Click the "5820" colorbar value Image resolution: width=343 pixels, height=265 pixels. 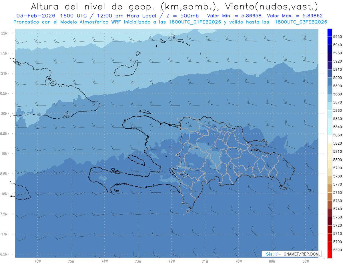[x=338, y=143]
